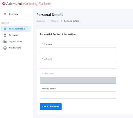Click the disabled Email address field

(78, 80)
